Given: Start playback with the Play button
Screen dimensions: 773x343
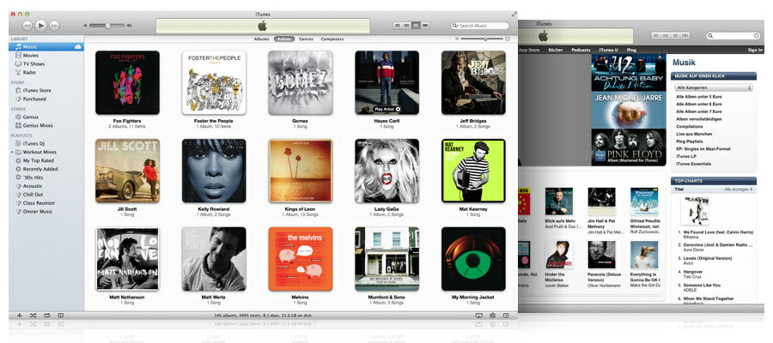Looking at the screenshot, I should [x=41, y=25].
